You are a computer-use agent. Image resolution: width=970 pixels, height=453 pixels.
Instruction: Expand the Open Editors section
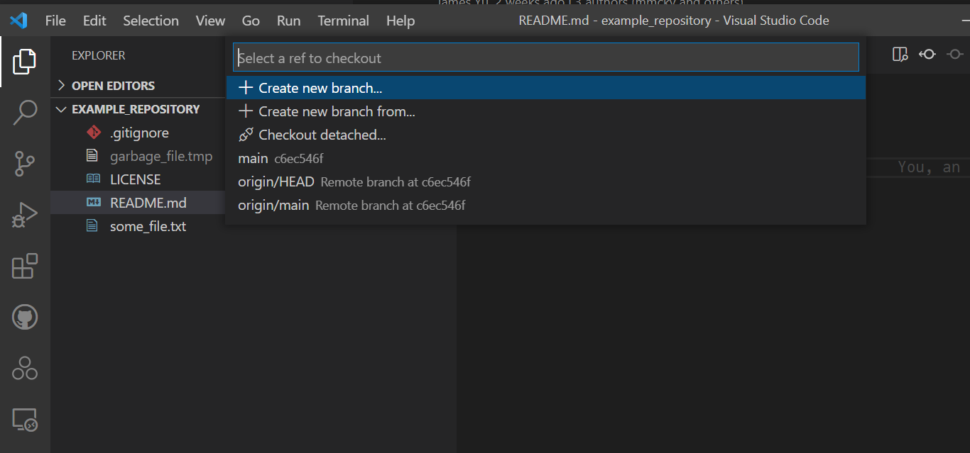pyautogui.click(x=113, y=86)
